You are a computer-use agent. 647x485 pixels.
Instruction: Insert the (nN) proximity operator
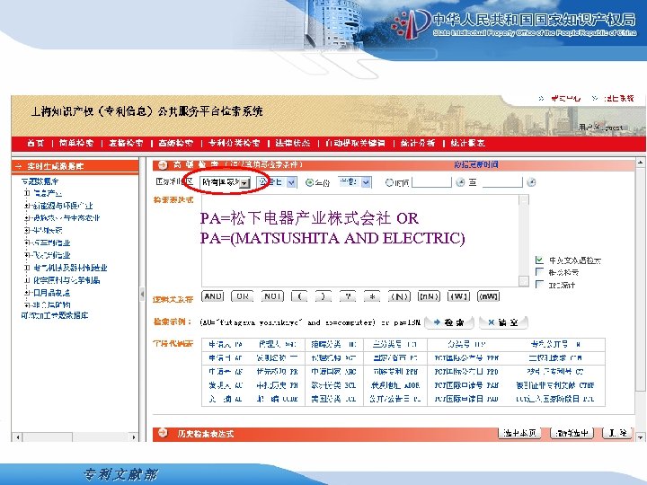[430, 296]
